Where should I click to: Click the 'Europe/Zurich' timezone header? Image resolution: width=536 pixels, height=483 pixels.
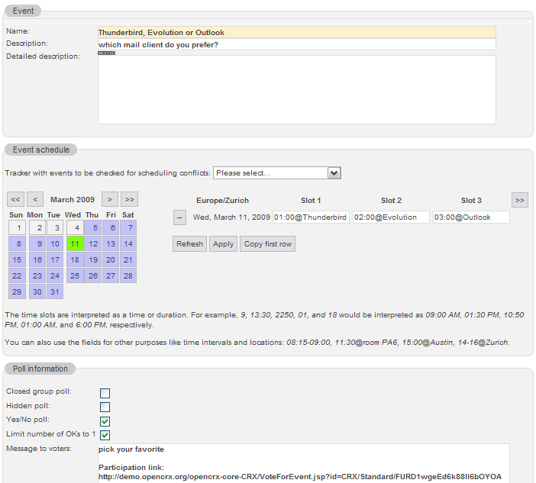point(222,201)
